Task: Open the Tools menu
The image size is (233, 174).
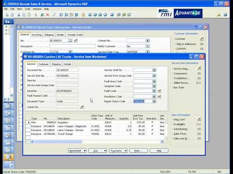Action: coord(27,9)
